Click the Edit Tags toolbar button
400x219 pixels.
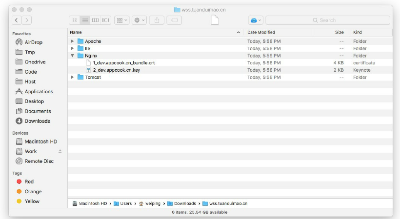click(x=174, y=20)
